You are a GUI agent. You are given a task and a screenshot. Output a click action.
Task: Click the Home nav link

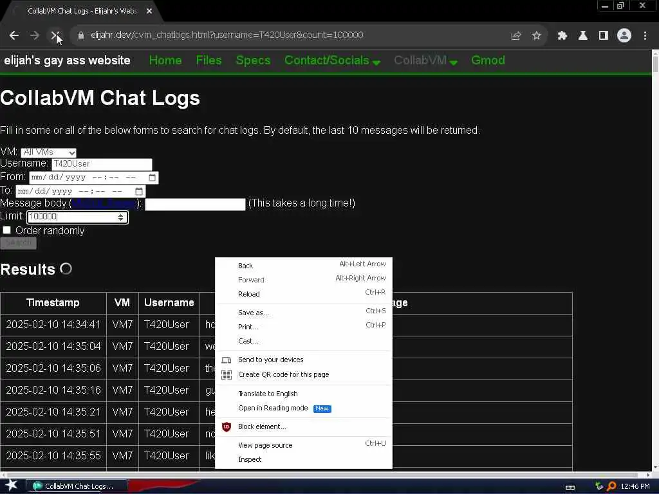coord(165,60)
